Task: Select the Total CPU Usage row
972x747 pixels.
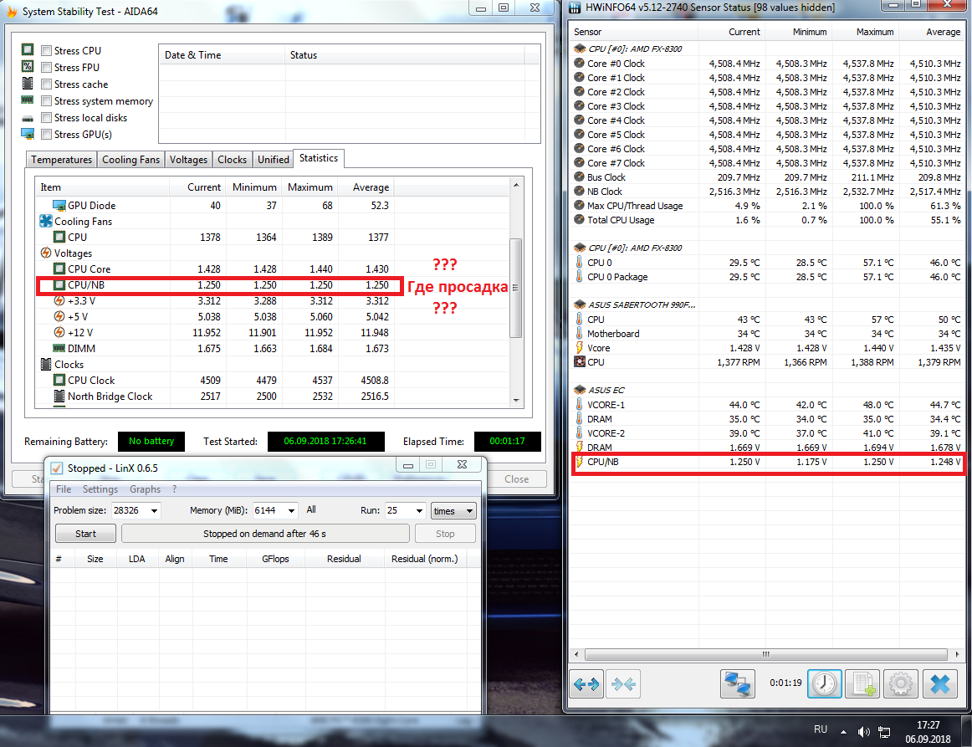Action: point(767,220)
